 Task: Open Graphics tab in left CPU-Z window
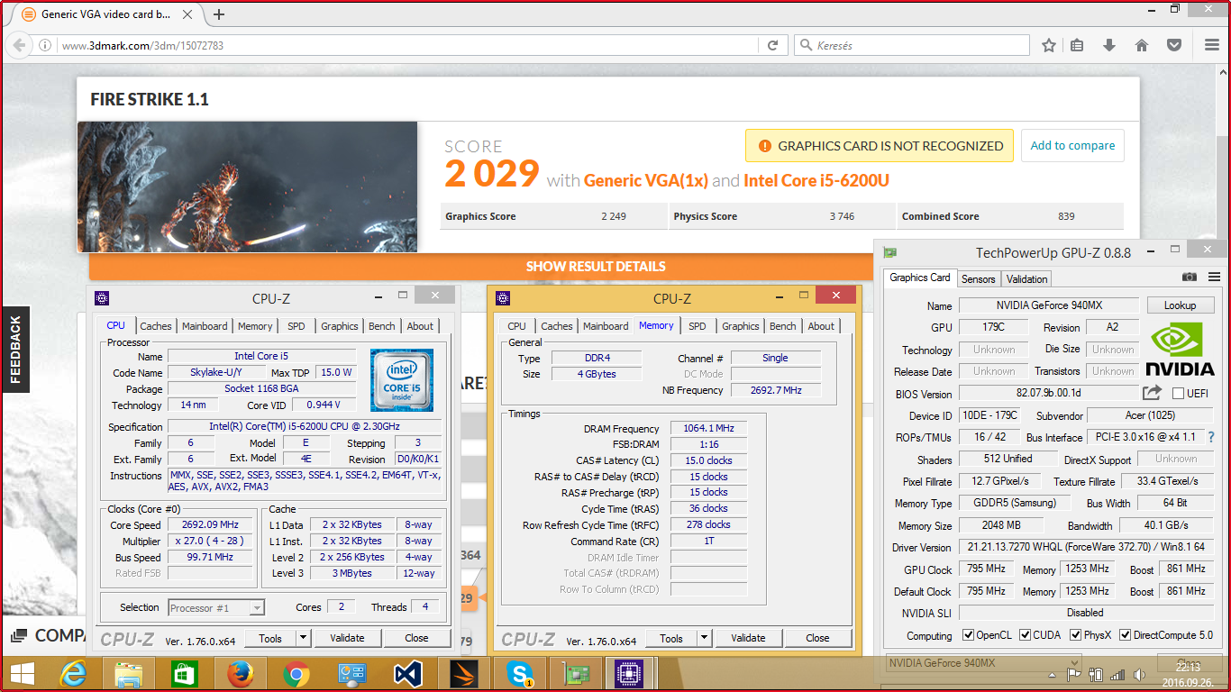[x=340, y=326]
